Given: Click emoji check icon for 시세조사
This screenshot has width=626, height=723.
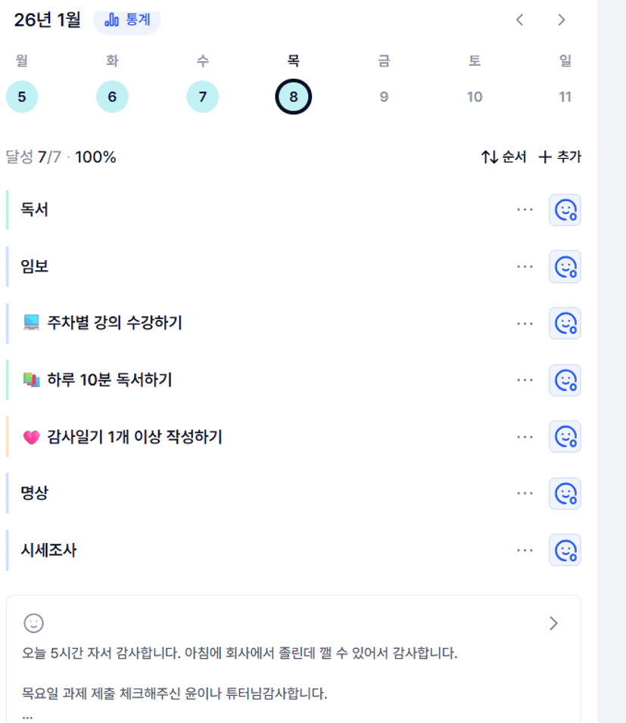Looking at the screenshot, I should (x=565, y=550).
